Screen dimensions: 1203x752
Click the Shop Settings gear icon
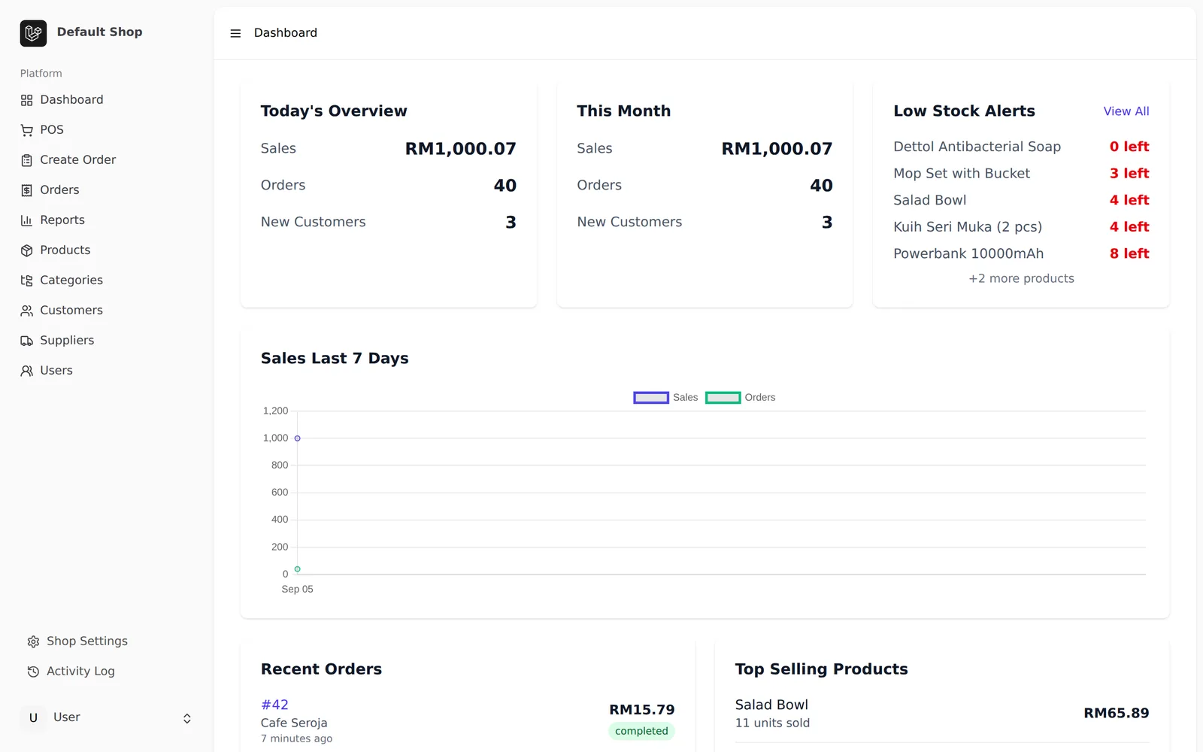(33, 641)
